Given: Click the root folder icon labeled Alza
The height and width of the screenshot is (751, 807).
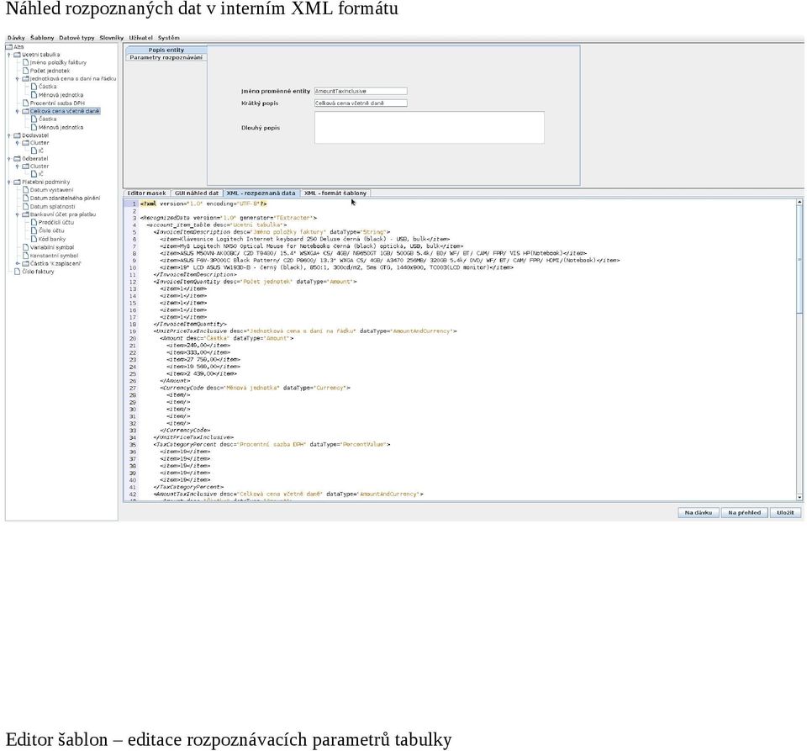Looking at the screenshot, I should [8, 47].
